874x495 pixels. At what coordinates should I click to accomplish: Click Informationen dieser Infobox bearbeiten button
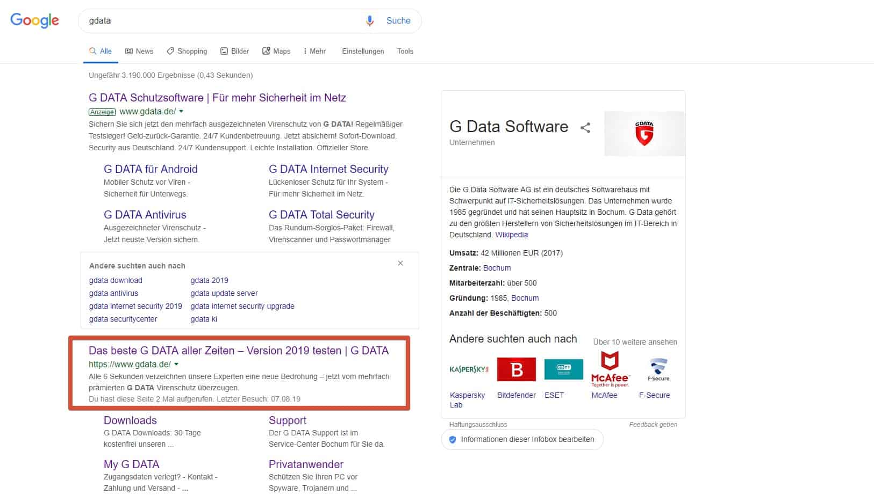coord(522,439)
